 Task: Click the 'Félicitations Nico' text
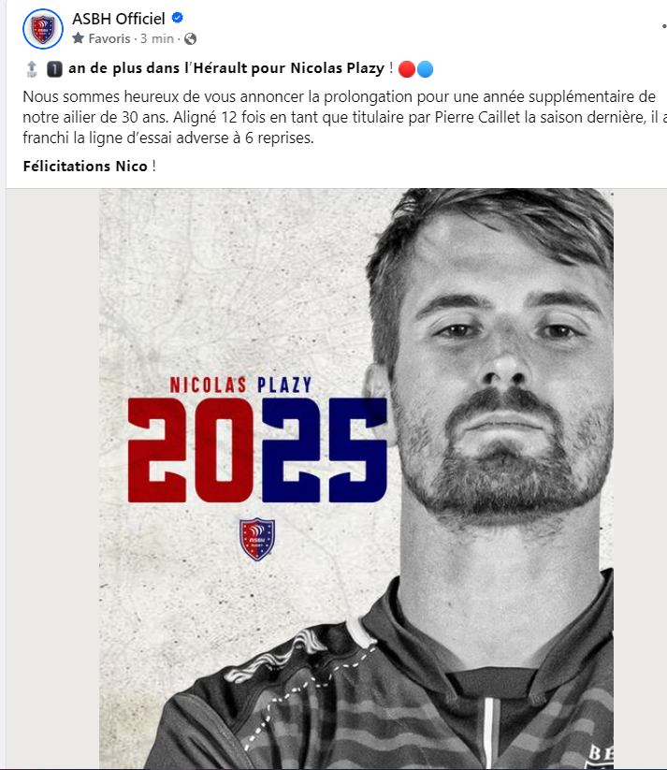pyautogui.click(x=85, y=167)
